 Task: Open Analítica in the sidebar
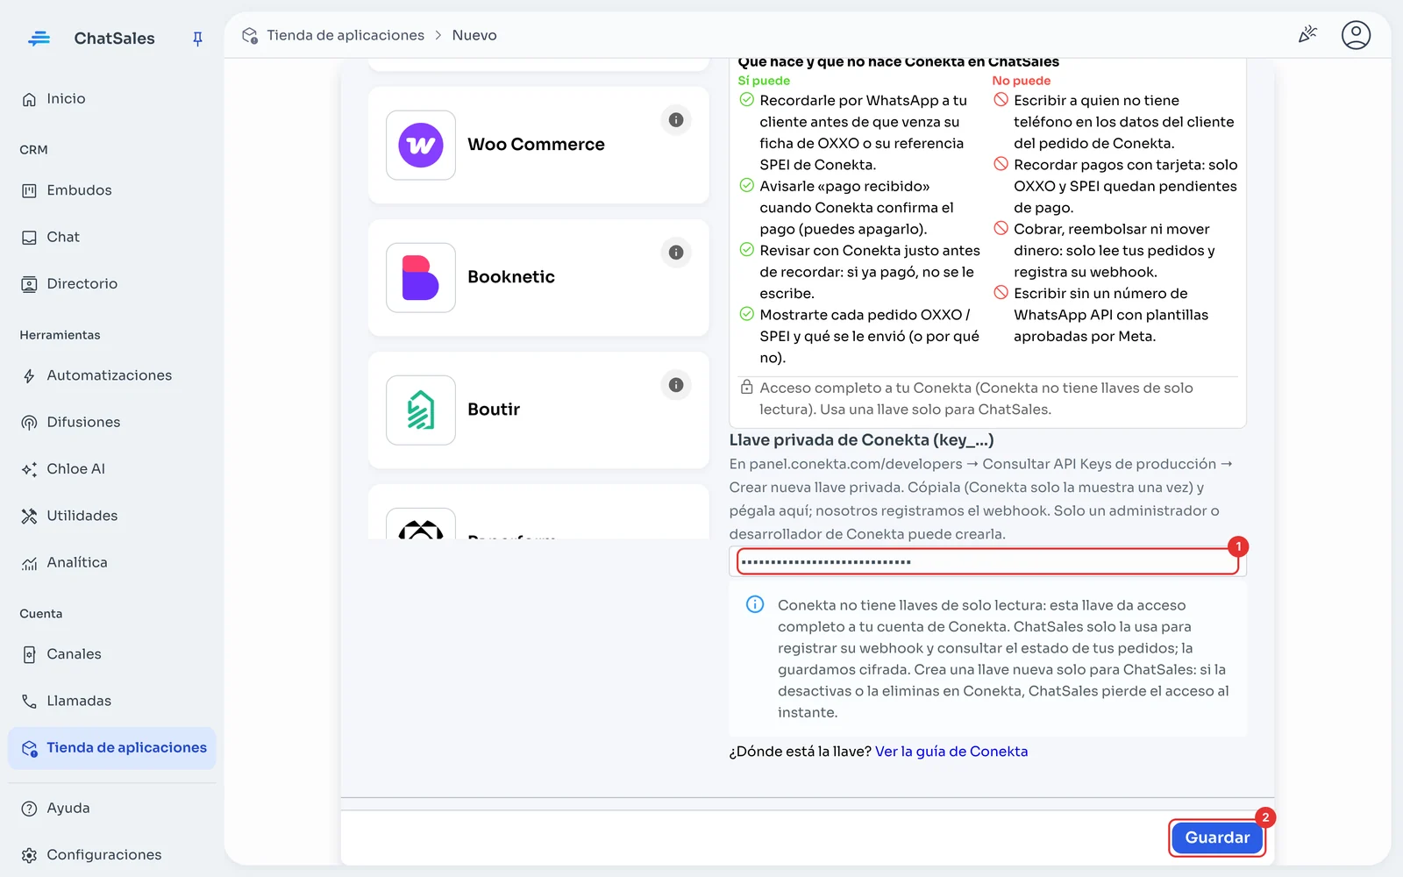click(112, 562)
